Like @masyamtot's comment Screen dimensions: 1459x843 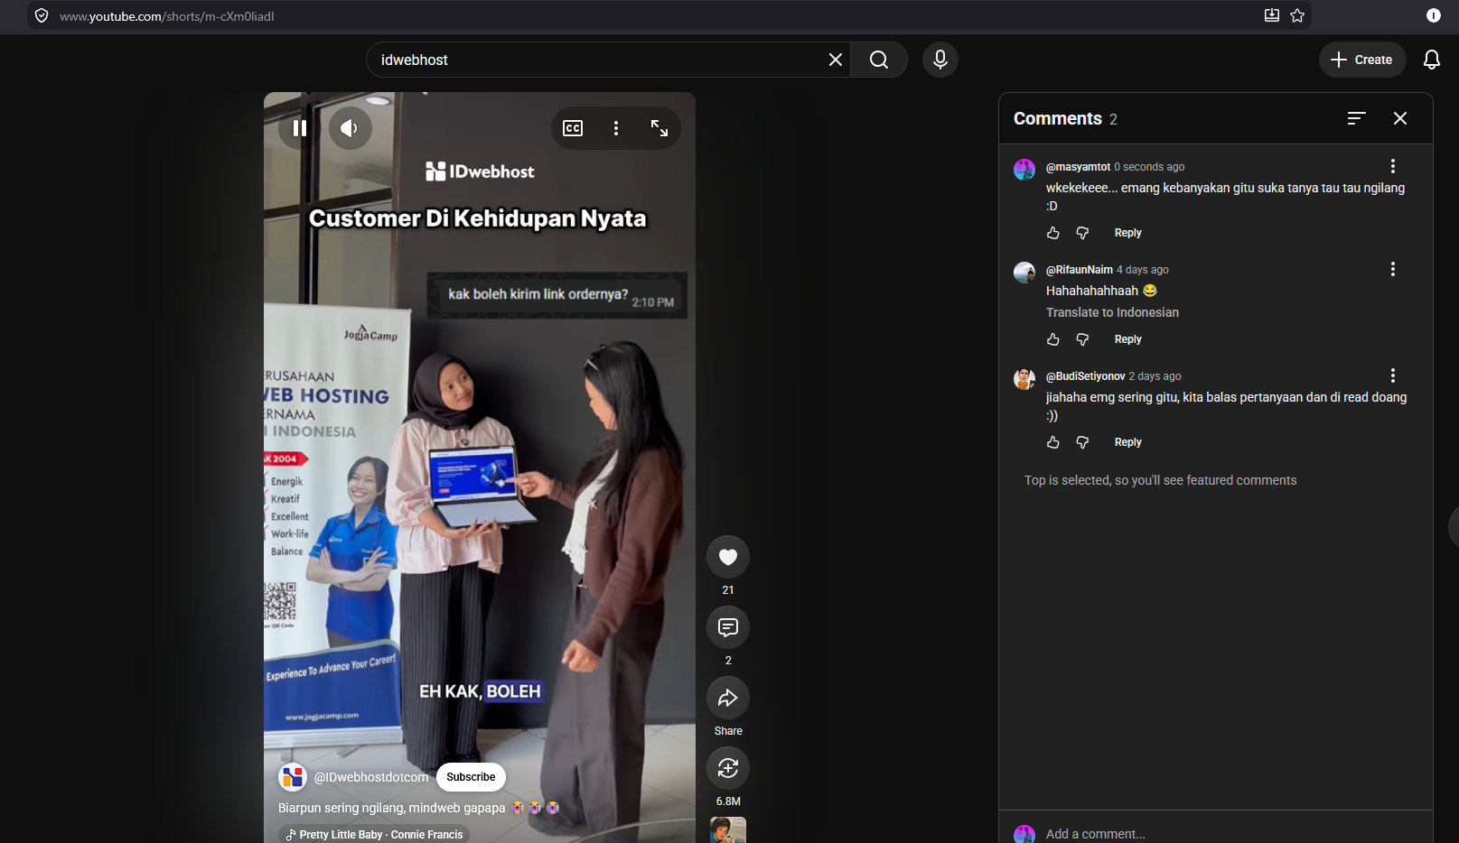[1053, 233]
